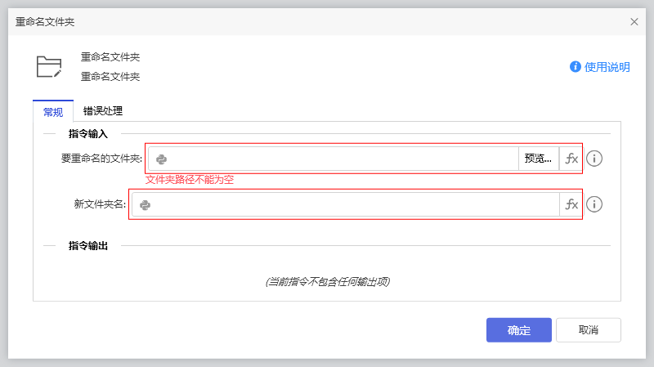Open the 错误处理 tab
Viewport: 654px width, 367px height.
coord(103,111)
